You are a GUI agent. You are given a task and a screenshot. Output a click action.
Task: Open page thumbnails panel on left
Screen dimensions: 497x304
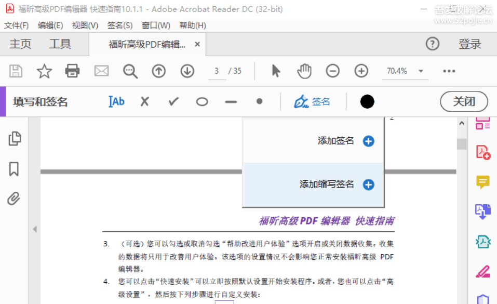point(15,138)
